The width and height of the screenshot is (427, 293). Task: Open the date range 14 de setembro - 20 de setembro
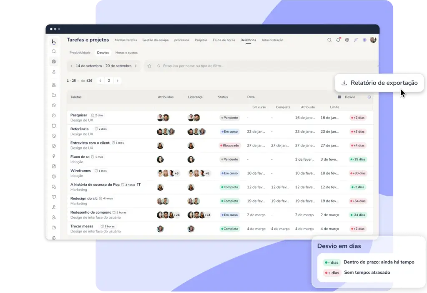[x=103, y=66]
